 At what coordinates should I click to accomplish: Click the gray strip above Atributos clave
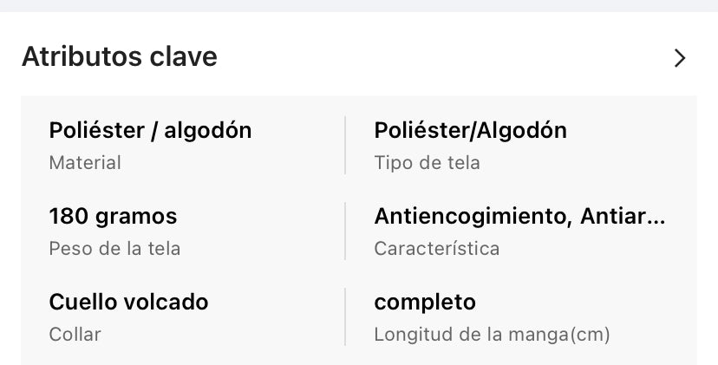[x=359, y=5]
